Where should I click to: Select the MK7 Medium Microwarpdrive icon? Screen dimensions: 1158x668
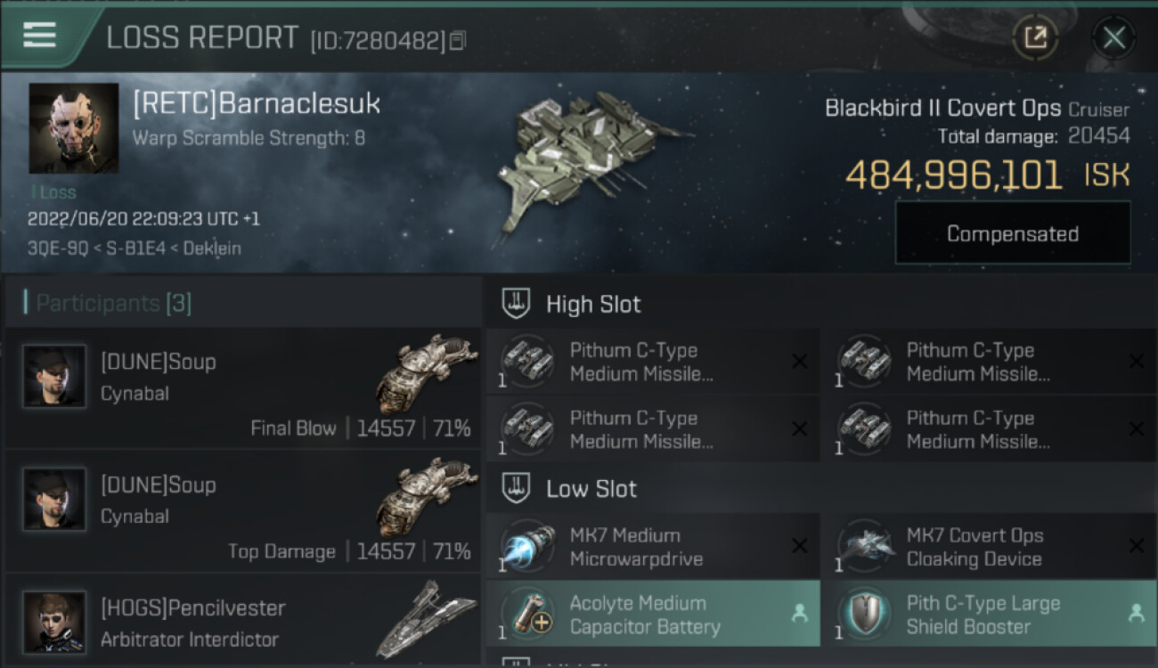527,547
